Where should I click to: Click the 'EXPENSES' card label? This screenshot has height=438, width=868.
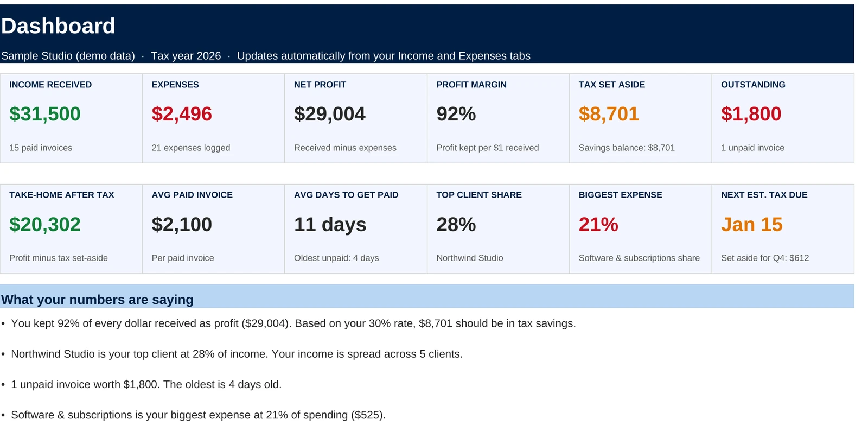[x=175, y=85]
